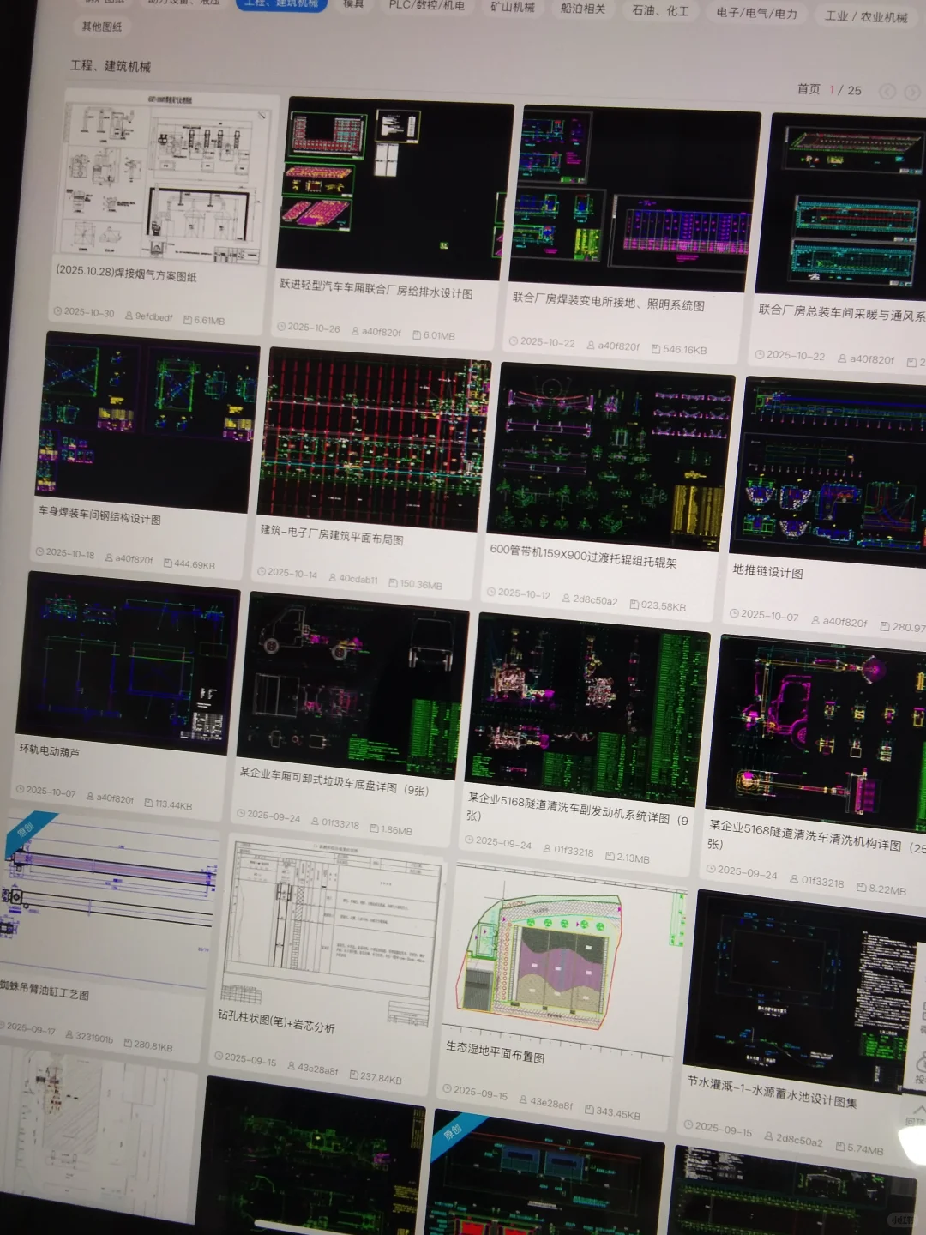This screenshot has width=926, height=1235.
Task: Switch to 石油、化工 category tab
Action: click(x=660, y=10)
